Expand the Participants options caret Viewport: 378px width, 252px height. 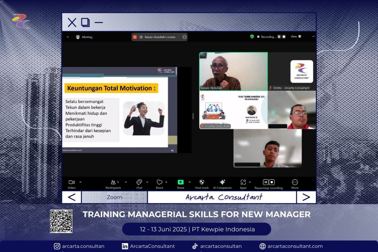coord(126,182)
